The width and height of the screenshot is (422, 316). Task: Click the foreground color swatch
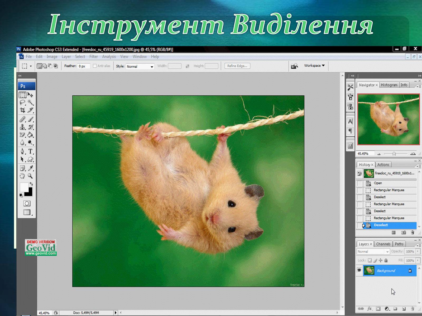[24, 187]
